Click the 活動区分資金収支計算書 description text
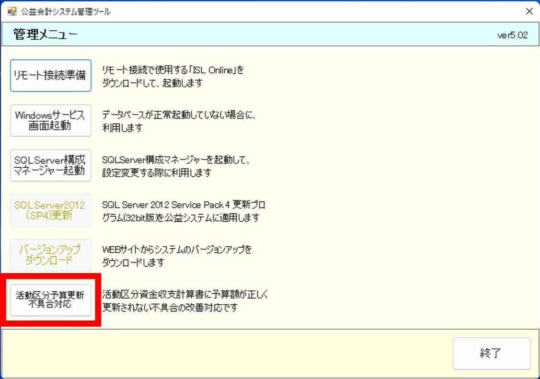 (184, 301)
